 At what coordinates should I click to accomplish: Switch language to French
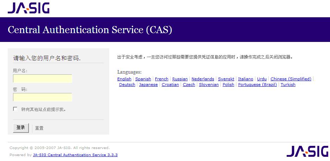[162, 79]
